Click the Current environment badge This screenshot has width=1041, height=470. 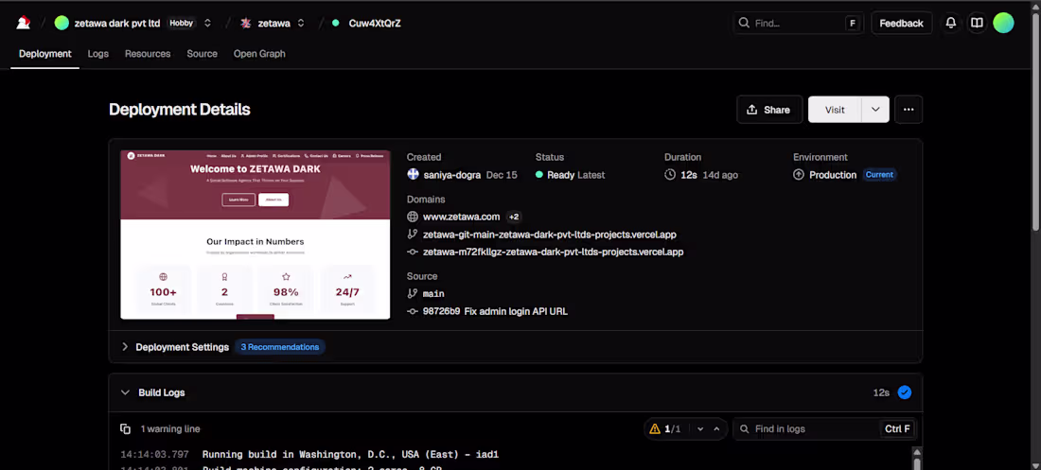tap(880, 175)
